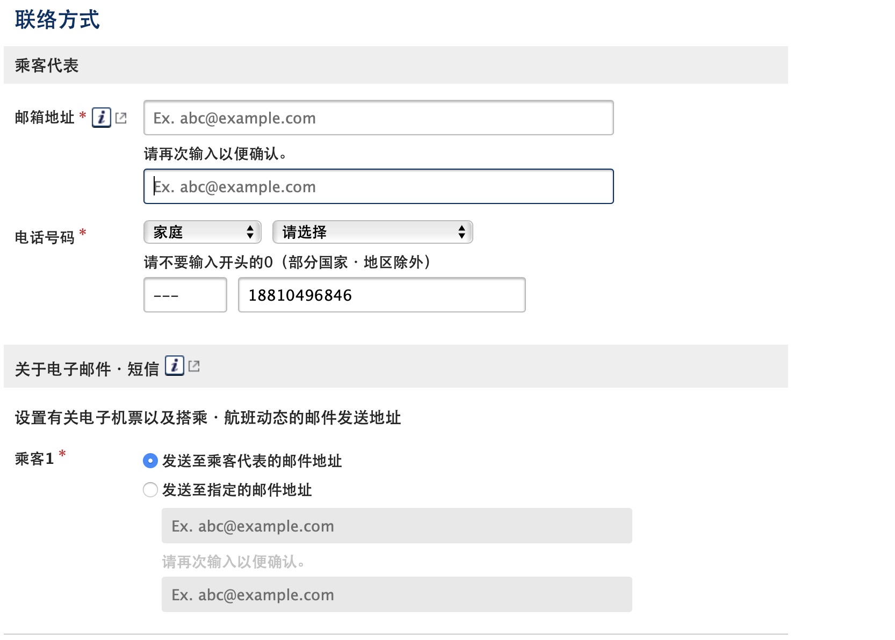This screenshot has width=895, height=640.
Task: Select 发送至指定的邮件地址 radio button
Action: (150, 490)
